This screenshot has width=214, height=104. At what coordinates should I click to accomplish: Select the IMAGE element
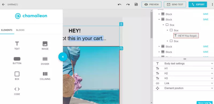click(x=45, y=46)
